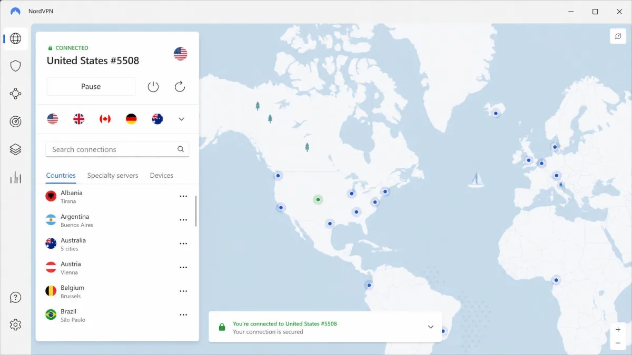Quick connect to United States flag shortcut

[x=53, y=119]
